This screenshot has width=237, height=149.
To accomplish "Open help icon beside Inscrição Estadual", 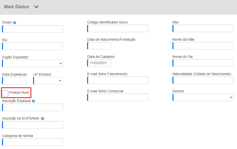I will [34, 101].
